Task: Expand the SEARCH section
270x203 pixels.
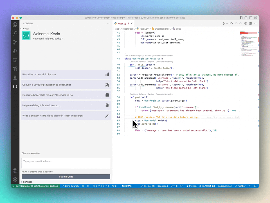Action: click(x=27, y=182)
